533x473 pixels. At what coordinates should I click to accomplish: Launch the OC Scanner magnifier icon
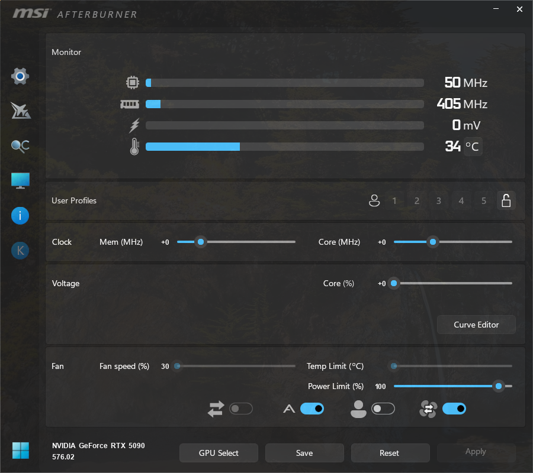pos(20,145)
